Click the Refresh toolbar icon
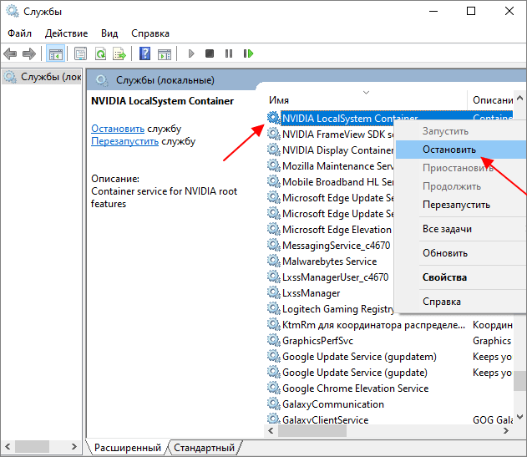Viewport: 527px width, 457px height. coord(100,53)
